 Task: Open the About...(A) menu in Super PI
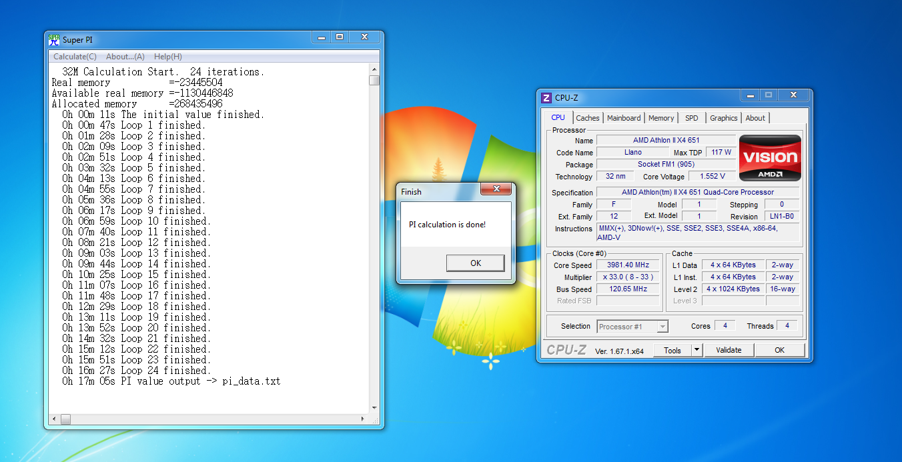pos(125,57)
